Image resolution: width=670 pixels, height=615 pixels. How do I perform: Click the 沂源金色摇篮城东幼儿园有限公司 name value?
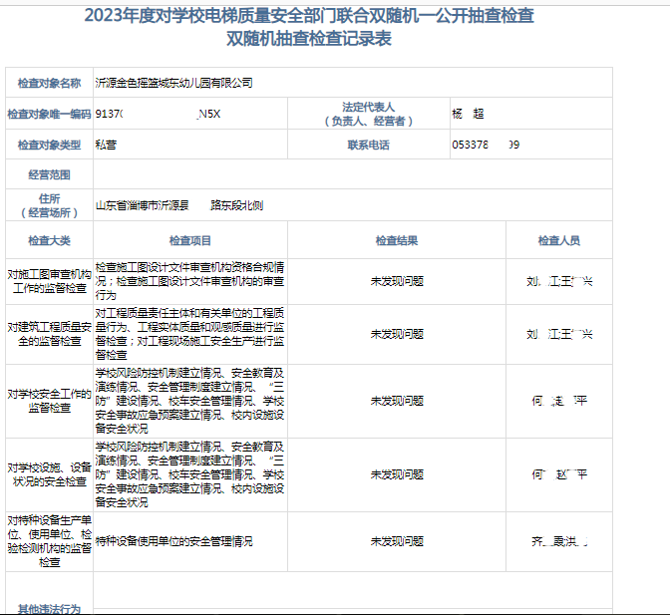[174, 82]
